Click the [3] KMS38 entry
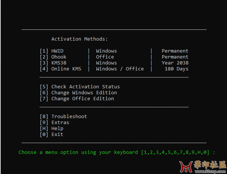 click(53, 63)
